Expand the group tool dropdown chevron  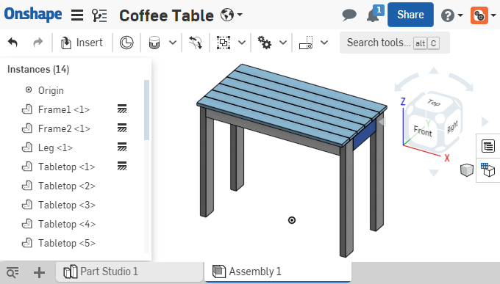[x=242, y=43]
